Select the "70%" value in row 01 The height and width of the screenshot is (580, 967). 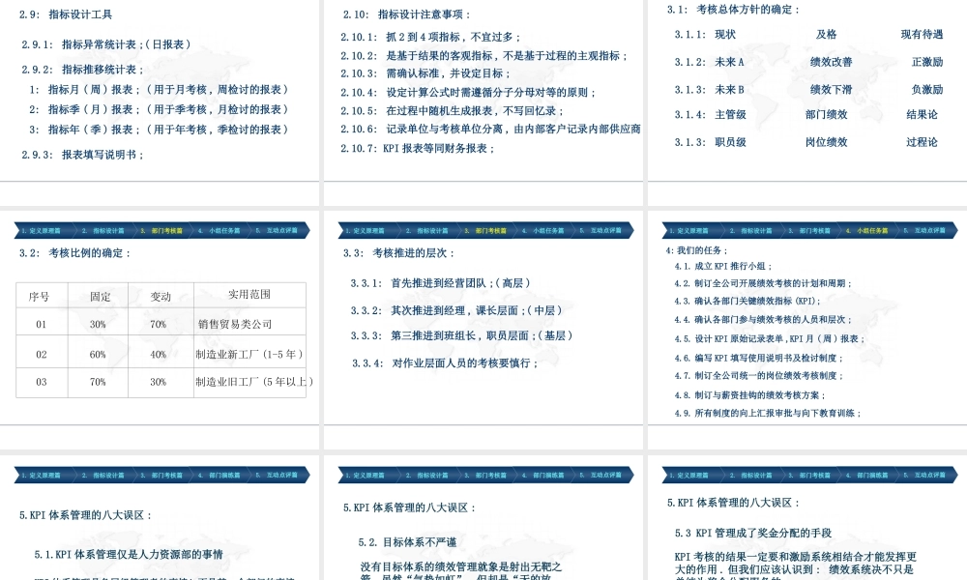(159, 321)
